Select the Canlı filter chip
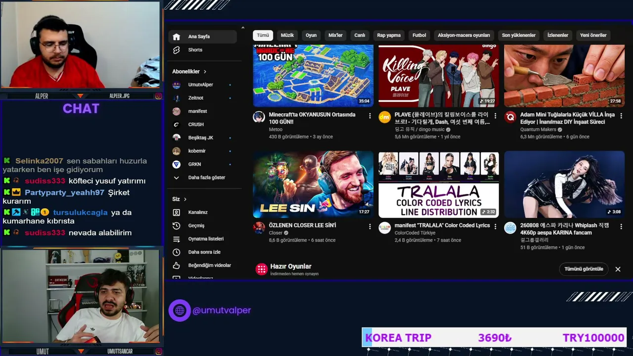Screen dimensions: 633x356 (x=360, y=36)
